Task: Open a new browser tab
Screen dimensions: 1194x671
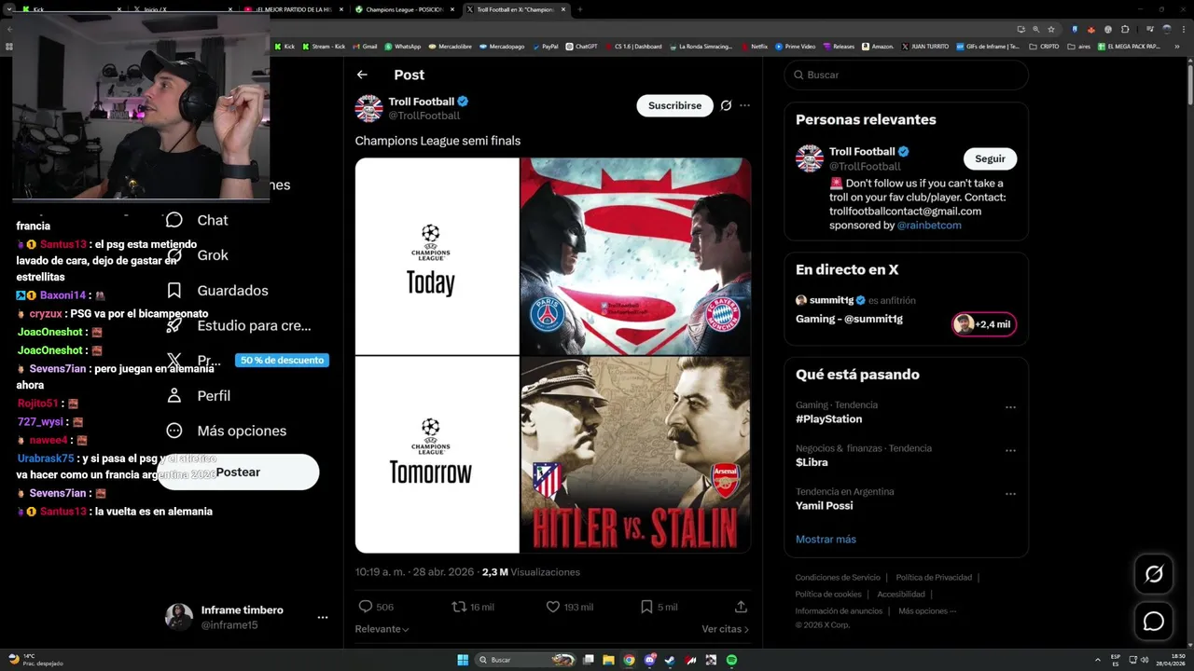Action: point(580,9)
